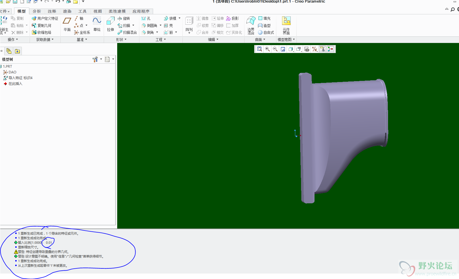Zoom in using graphics toolbar magnifier
Screen dimensions: 459x279
(x=267, y=49)
